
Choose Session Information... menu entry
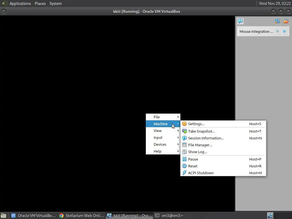pyautogui.click(x=223, y=138)
